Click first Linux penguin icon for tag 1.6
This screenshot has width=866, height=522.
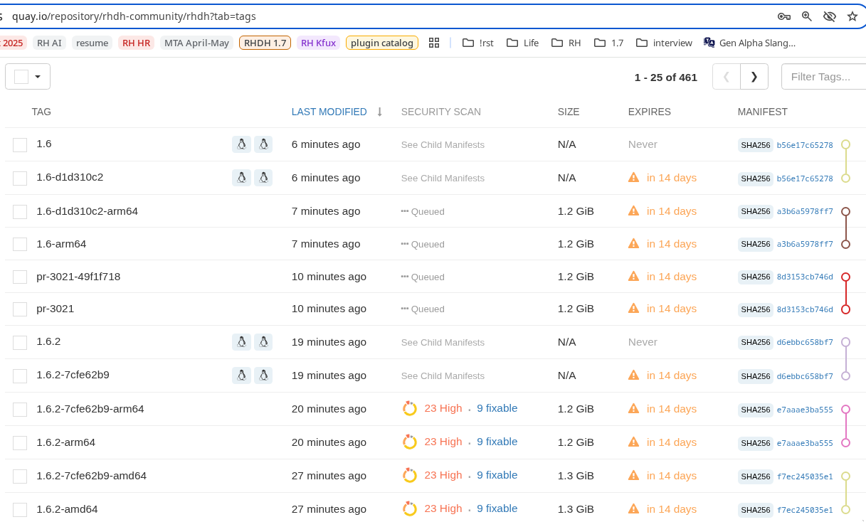[x=241, y=144]
